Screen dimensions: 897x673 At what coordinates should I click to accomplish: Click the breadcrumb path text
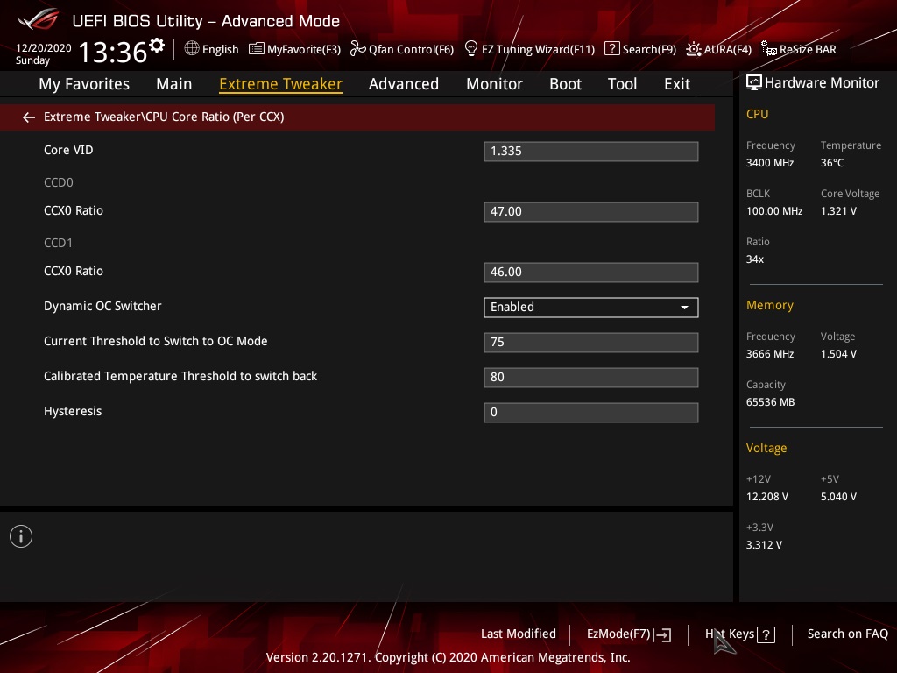point(164,117)
